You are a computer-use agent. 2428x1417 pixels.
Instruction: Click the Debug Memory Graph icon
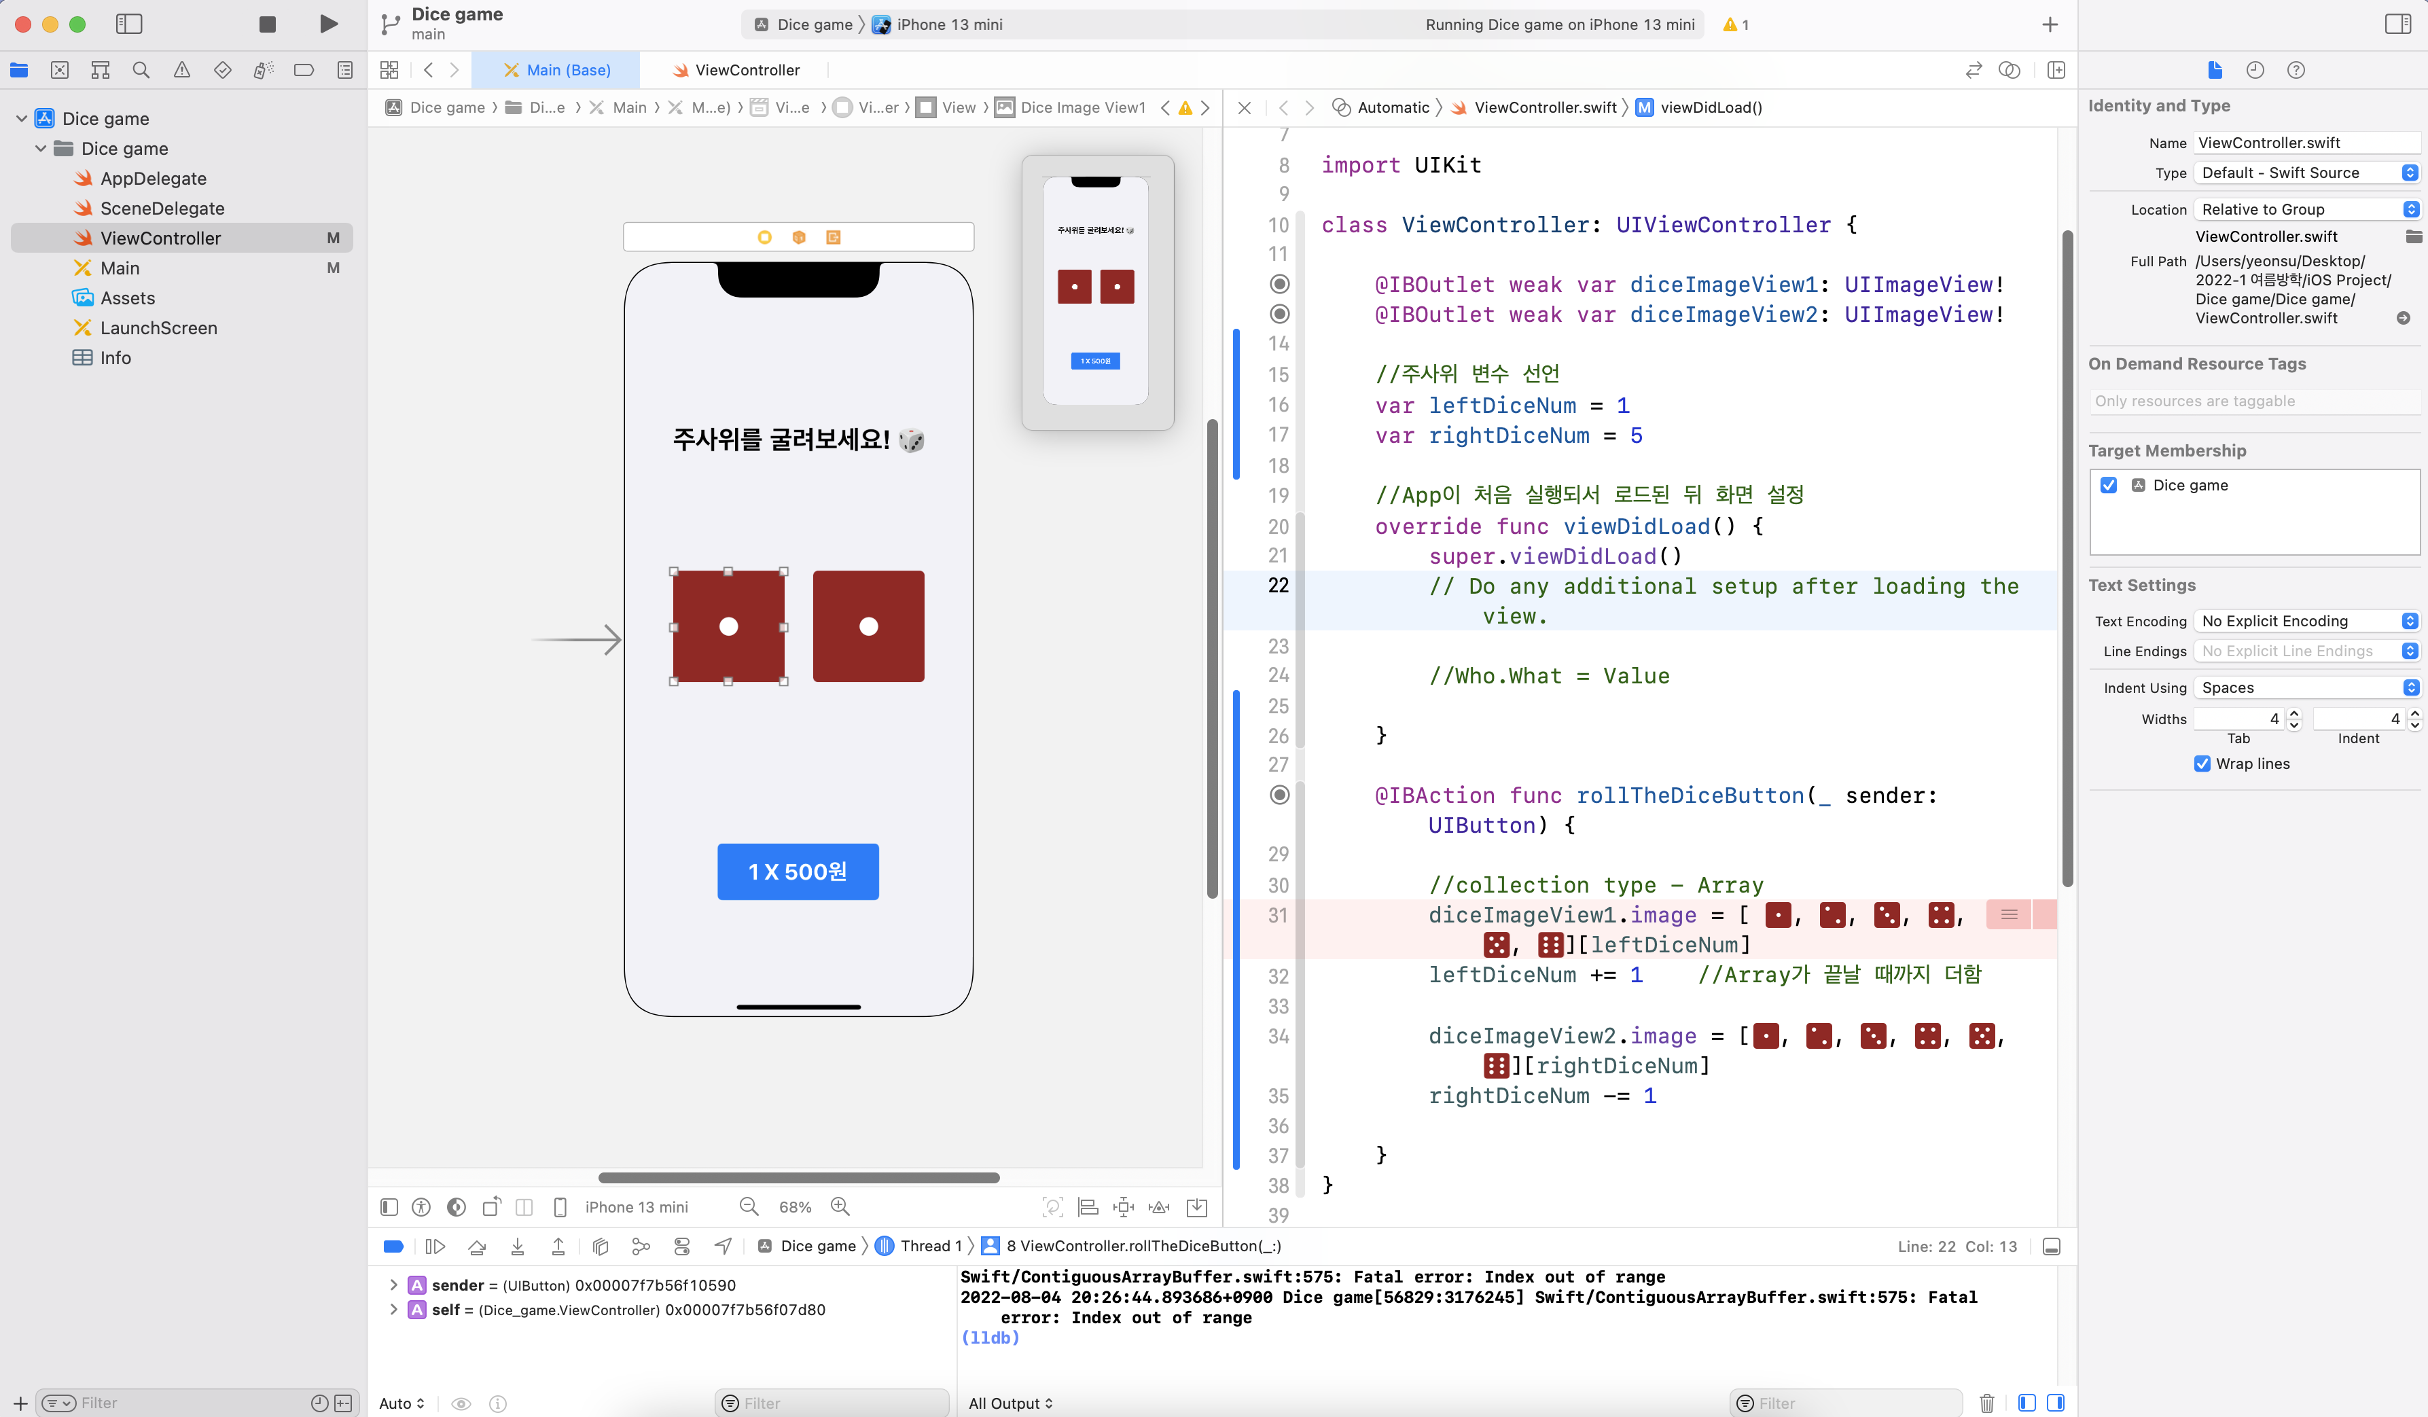[641, 1246]
